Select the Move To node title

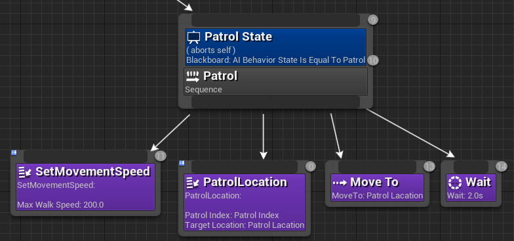(374, 182)
